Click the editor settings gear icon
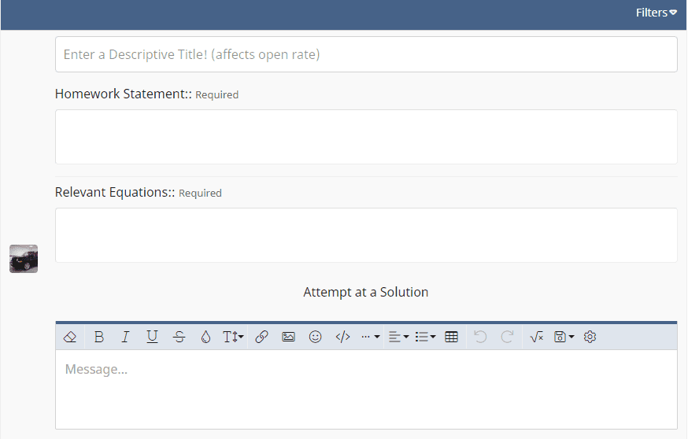 pyautogui.click(x=590, y=337)
